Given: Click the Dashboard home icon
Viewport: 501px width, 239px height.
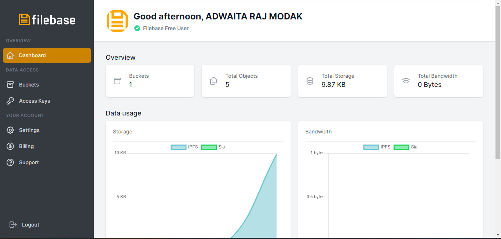Looking at the screenshot, I should click(10, 55).
